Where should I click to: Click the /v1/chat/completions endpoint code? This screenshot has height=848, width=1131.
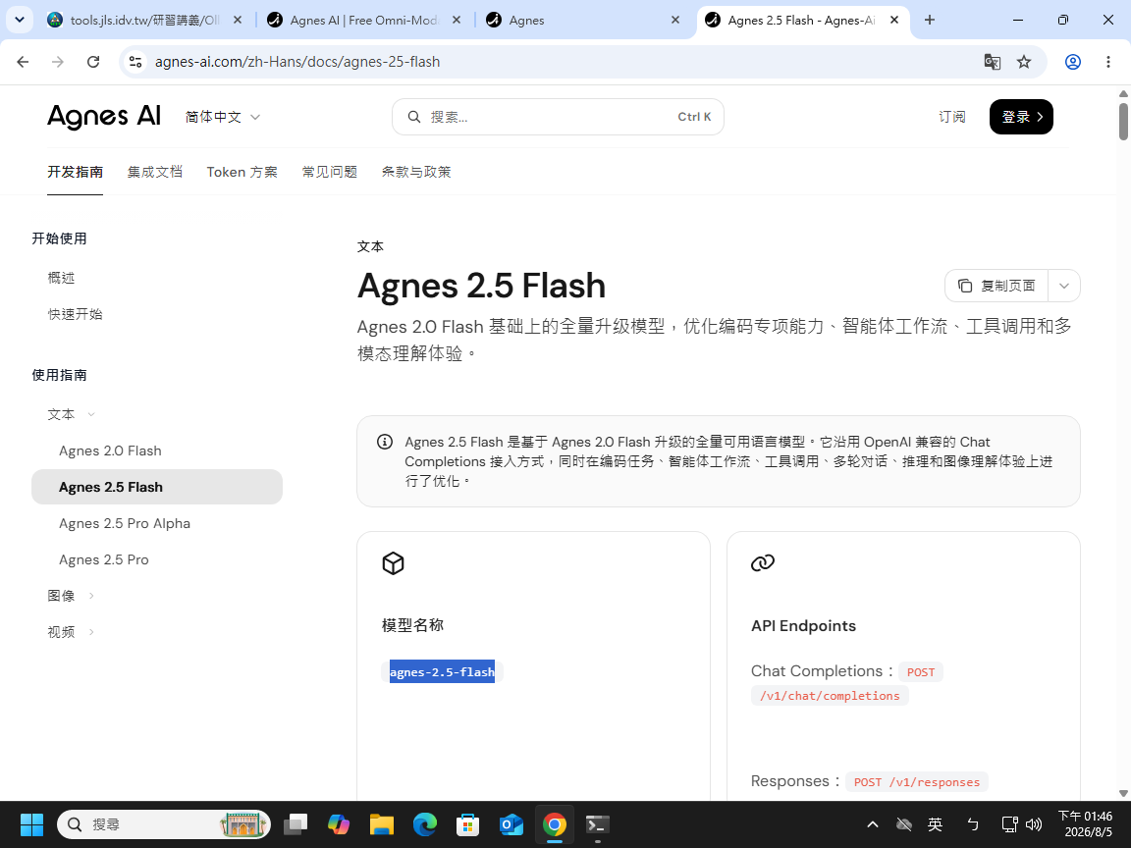coord(830,696)
